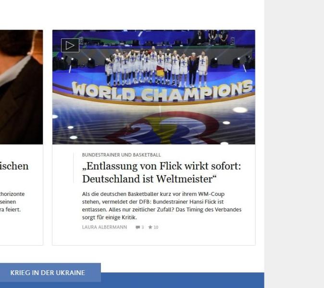Click the vertical divider line beside the headline
The height and width of the screenshot is (288, 324).
click(x=74, y=168)
